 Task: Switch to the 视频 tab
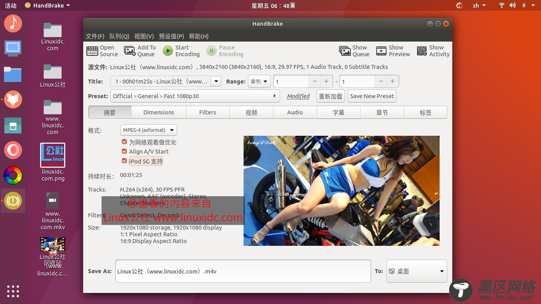[251, 112]
